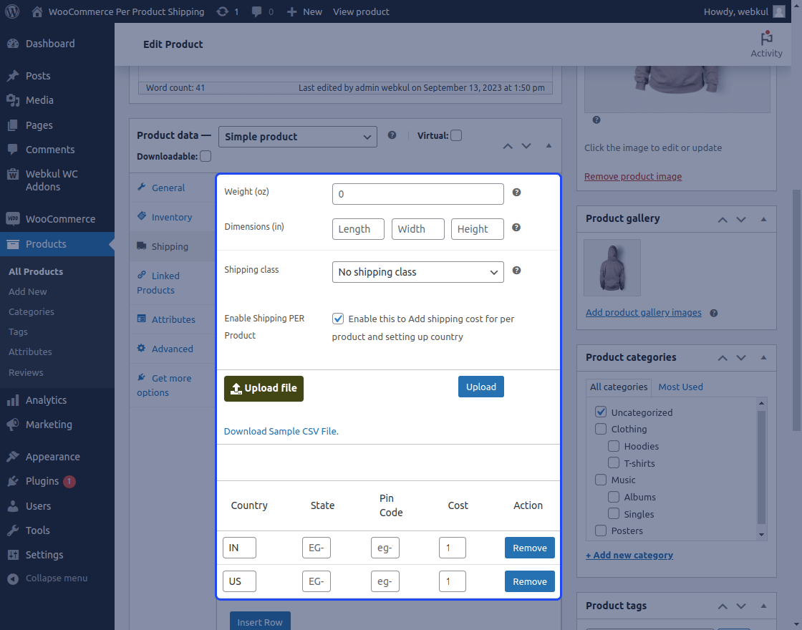The image size is (802, 630).
Task: Select the WooCommerce sidebar icon
Action: click(x=14, y=218)
